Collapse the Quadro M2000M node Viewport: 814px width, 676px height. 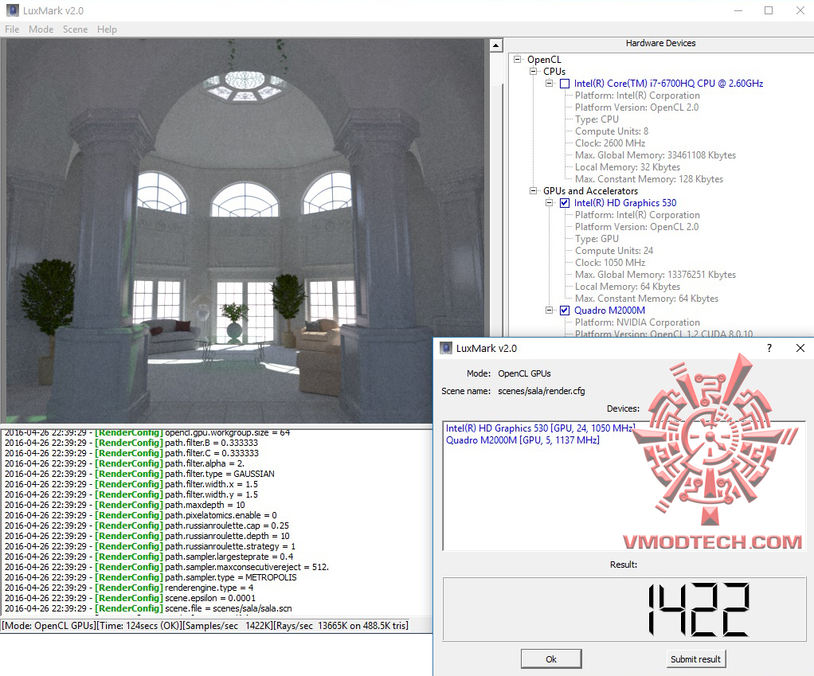pyautogui.click(x=550, y=310)
